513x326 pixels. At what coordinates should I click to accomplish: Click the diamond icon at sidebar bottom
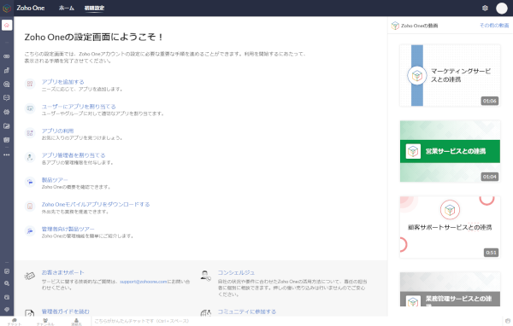pos(7,309)
